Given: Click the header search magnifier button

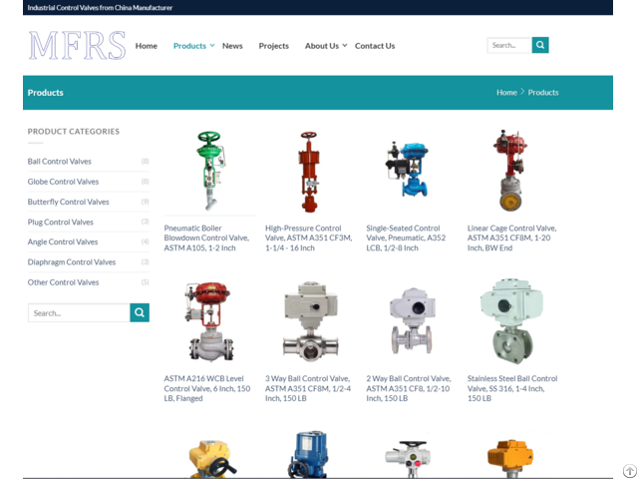Looking at the screenshot, I should [x=540, y=45].
